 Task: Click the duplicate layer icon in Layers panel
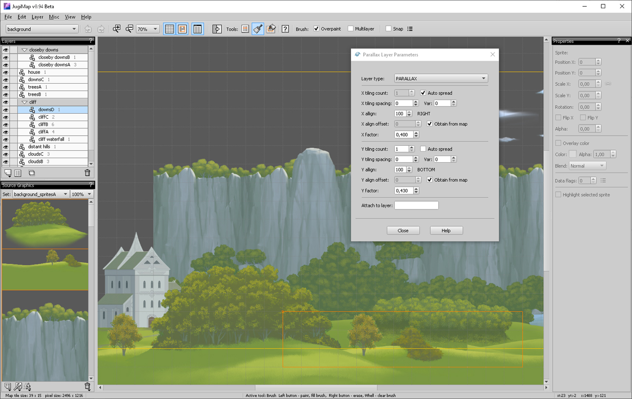click(x=32, y=173)
